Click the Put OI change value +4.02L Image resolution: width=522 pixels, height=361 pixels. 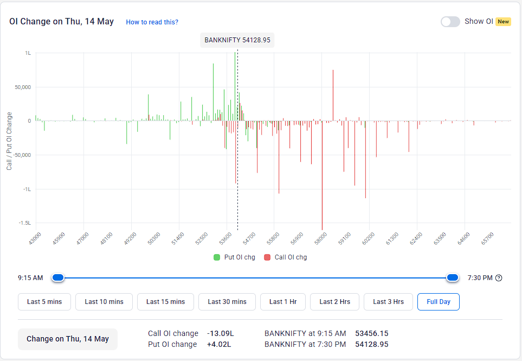pyautogui.click(x=219, y=344)
